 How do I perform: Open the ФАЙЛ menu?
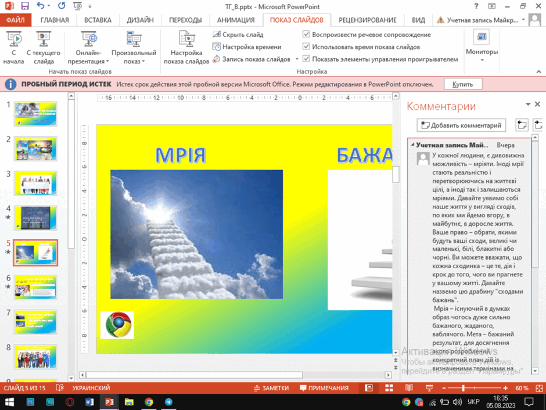(x=16, y=20)
